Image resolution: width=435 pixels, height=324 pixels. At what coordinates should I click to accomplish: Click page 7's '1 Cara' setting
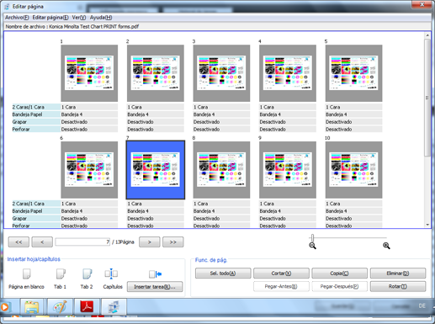(x=156, y=204)
